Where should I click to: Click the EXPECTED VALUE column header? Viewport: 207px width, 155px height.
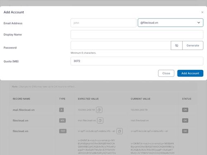tap(88, 99)
